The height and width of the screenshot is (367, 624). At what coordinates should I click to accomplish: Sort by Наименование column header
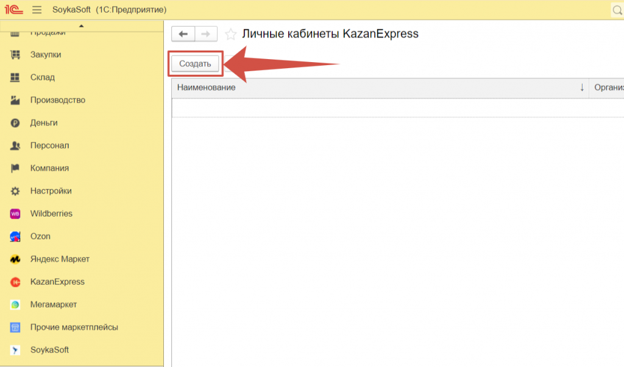click(x=378, y=88)
